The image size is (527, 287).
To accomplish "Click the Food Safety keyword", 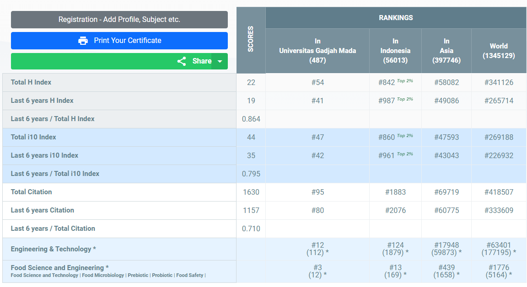I will pyautogui.click(x=189, y=275).
